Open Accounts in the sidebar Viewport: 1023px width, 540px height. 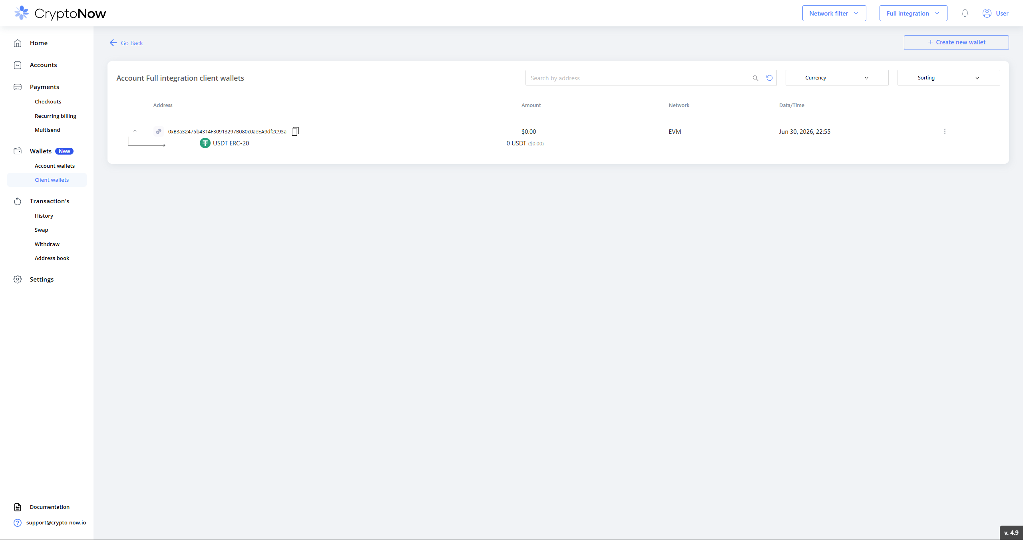[x=43, y=65]
